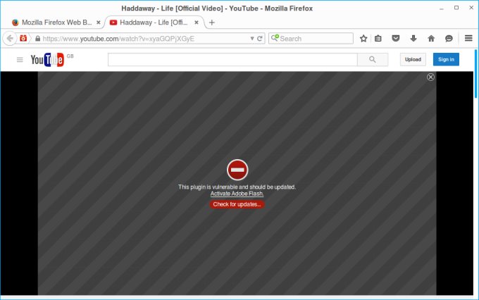Close the Haddaway - Life tab
The image size is (479, 300).
click(x=197, y=23)
